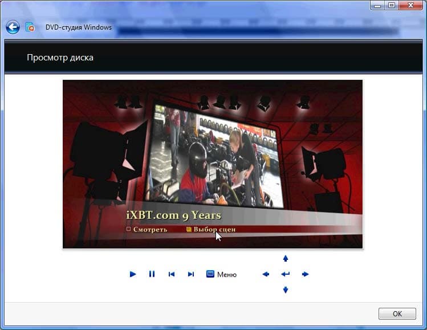Click the Play button under the preview

coord(133,274)
